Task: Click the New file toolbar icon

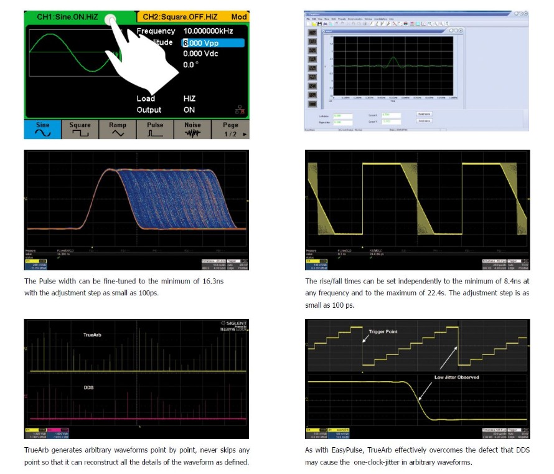Action: [309, 24]
